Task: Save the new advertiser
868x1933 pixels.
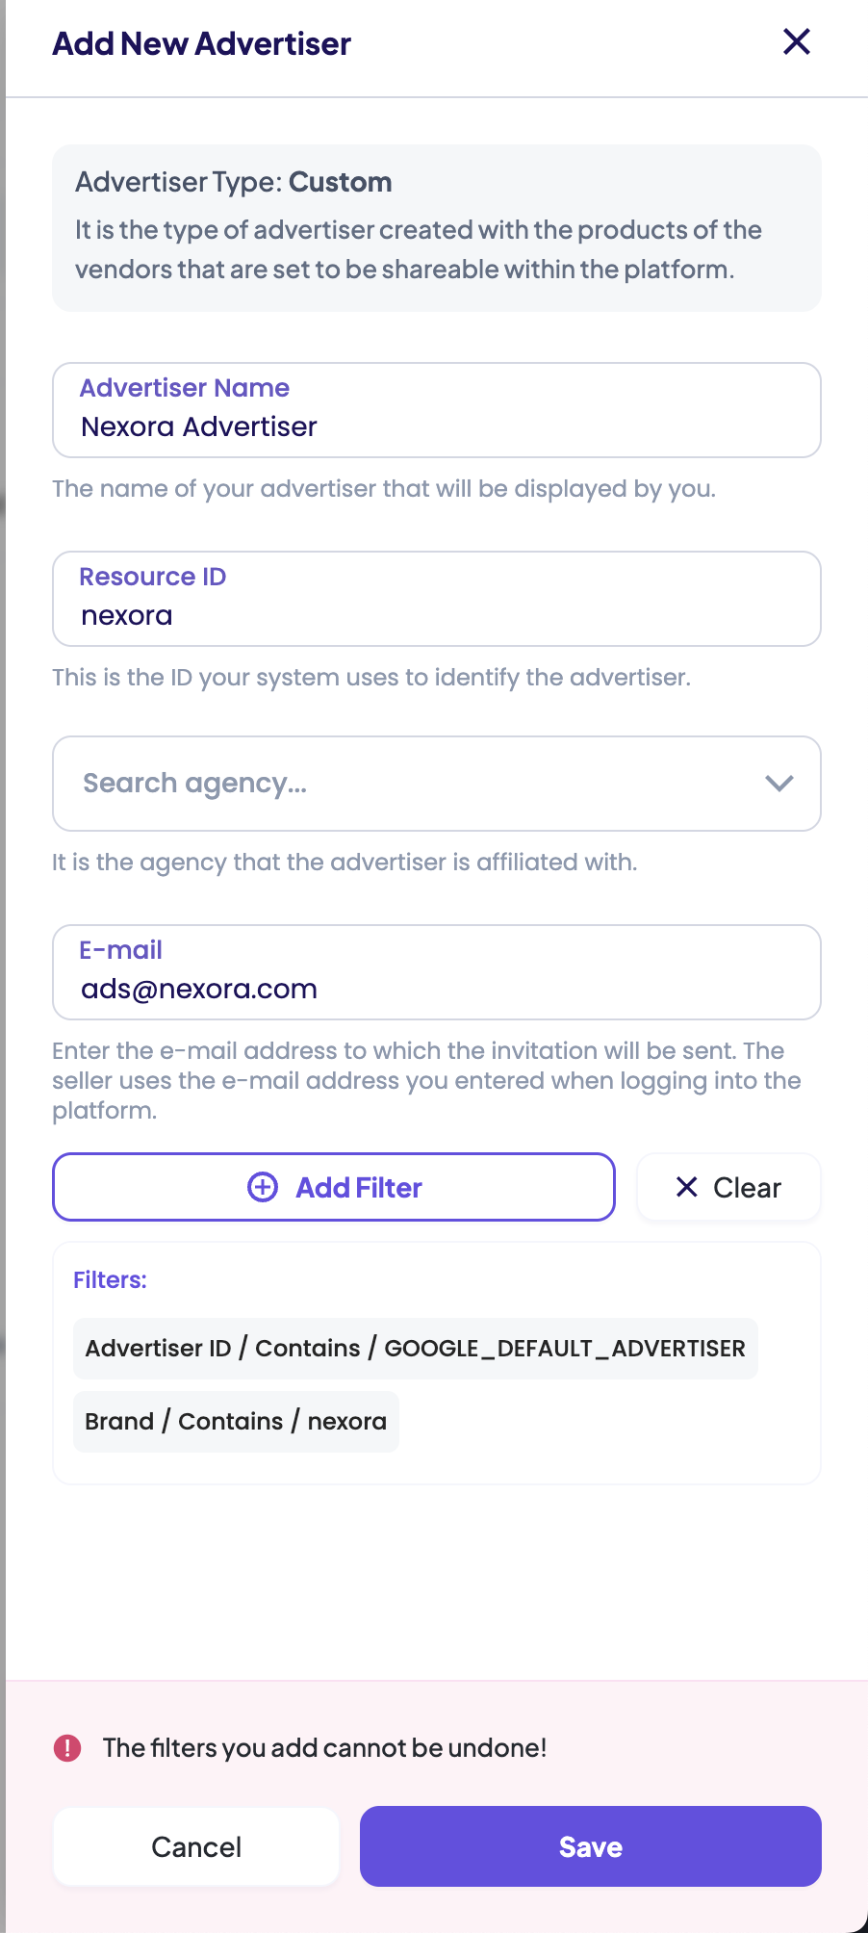Action: coord(590,1846)
